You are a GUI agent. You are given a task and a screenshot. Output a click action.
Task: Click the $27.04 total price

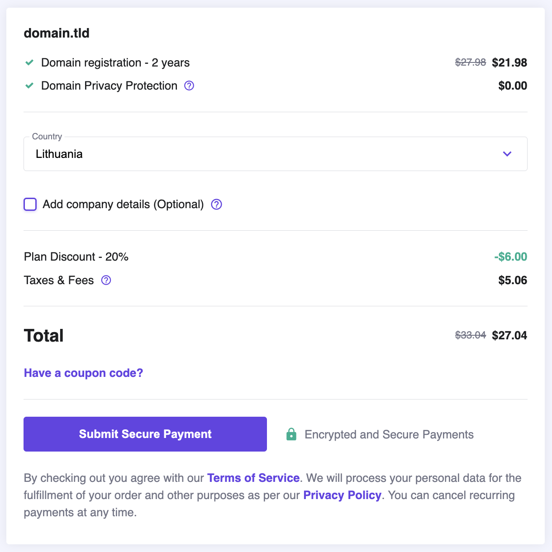pyautogui.click(x=509, y=335)
